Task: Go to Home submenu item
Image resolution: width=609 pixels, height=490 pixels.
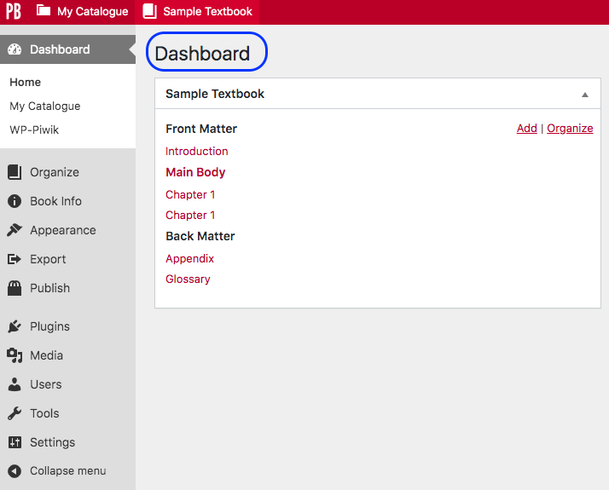Action: (x=26, y=83)
